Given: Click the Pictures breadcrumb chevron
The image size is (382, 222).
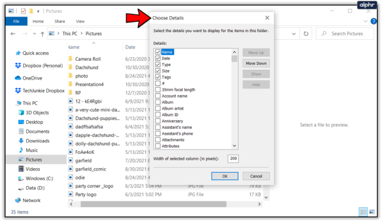Looking at the screenshot, I should [x=81, y=34].
